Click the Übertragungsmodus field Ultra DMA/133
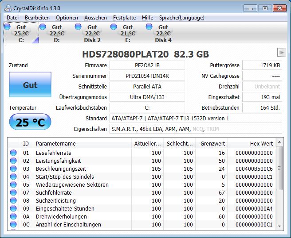Image resolution: width=291 pixels, height=238 pixels. [147, 97]
